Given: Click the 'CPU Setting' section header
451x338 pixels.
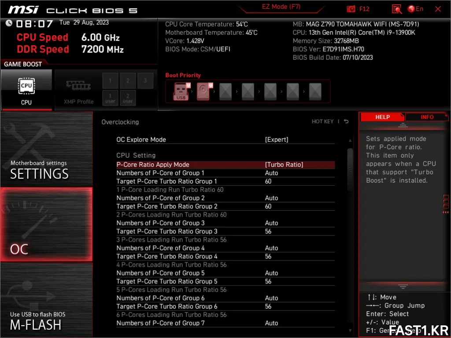Looking at the screenshot, I should pos(136,155).
